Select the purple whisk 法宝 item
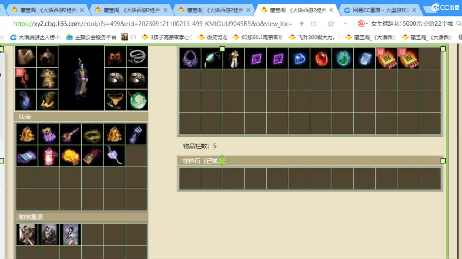 coord(114,156)
